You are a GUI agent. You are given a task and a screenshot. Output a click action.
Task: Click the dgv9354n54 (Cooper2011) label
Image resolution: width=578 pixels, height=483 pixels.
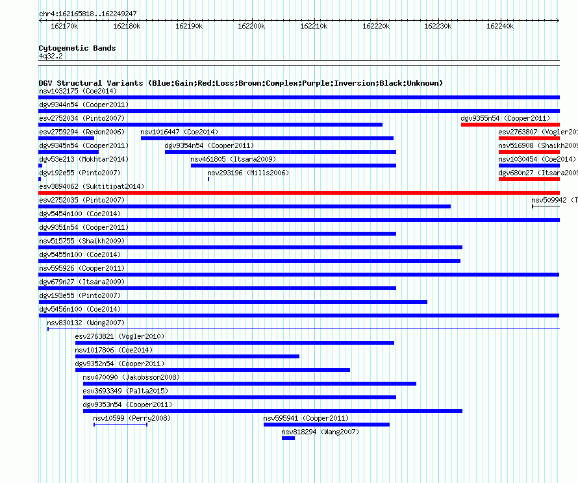pyautogui.click(x=209, y=145)
